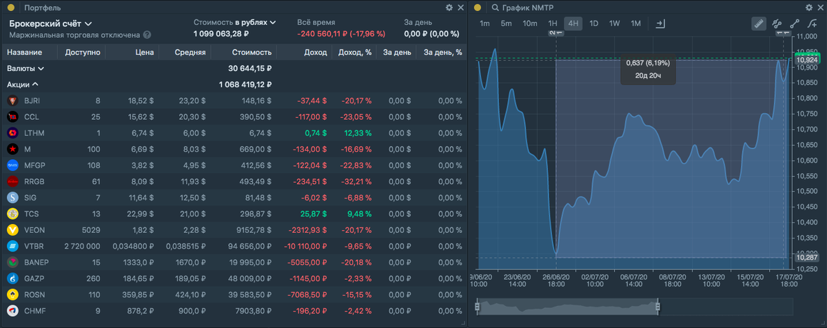Click the chart range navigator window

(x=567, y=305)
